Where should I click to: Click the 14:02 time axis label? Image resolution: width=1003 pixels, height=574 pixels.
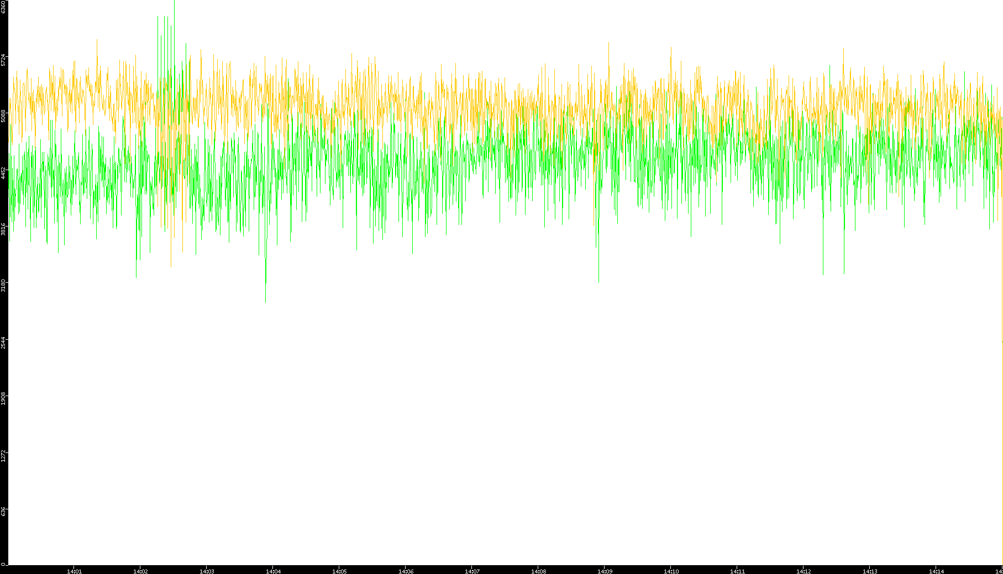[140, 571]
